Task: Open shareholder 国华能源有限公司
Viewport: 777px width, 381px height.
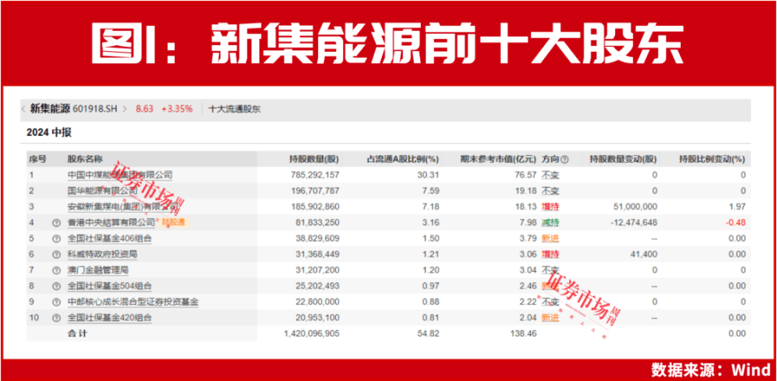Action: (103, 191)
